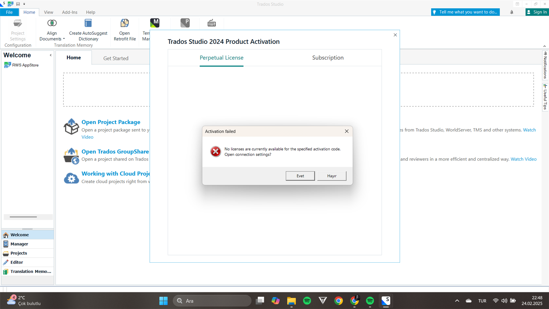This screenshot has width=549, height=309.
Task: Switch to the Get Started tab
Action: tap(116, 58)
